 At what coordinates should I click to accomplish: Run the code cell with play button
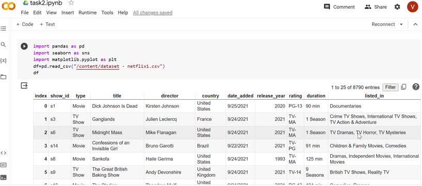[24, 47]
